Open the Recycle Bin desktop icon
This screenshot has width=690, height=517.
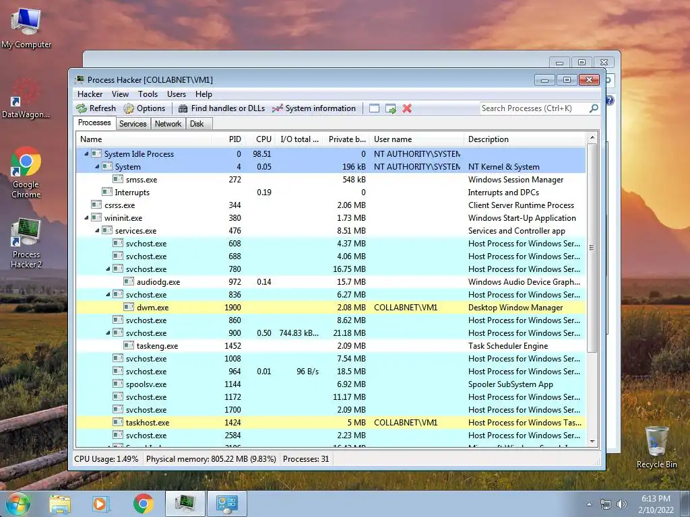(656, 447)
